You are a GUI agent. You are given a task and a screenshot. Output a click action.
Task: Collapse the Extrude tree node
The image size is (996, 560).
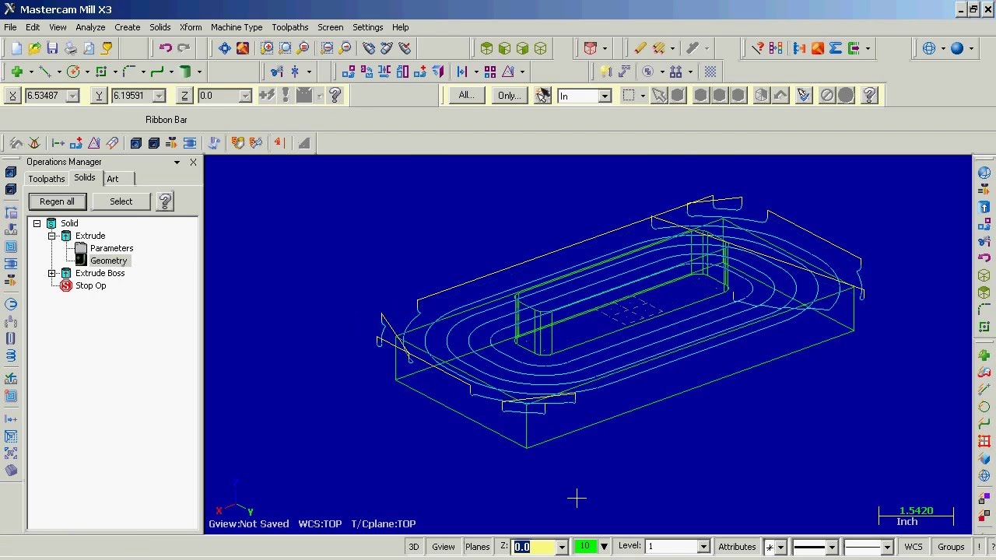click(x=51, y=236)
